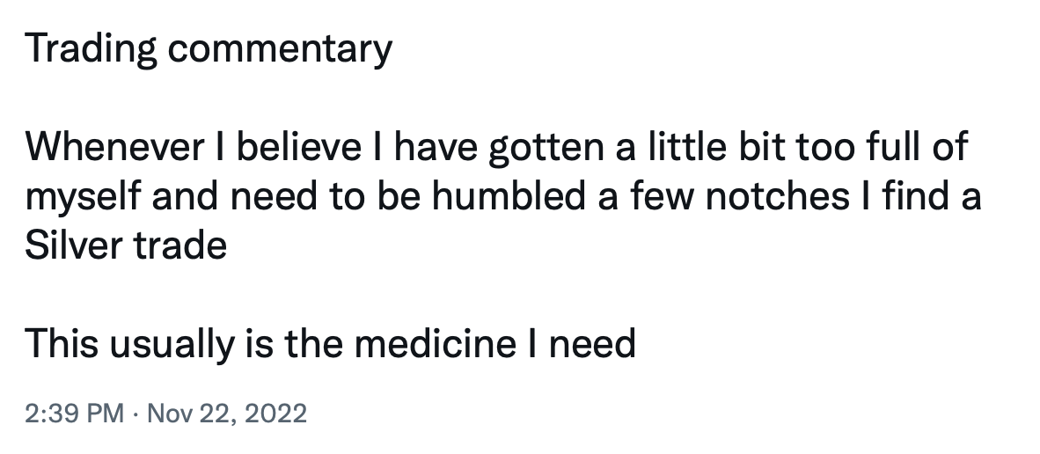
Task: Click the final word 'need' in the tweet
Action: [592, 343]
